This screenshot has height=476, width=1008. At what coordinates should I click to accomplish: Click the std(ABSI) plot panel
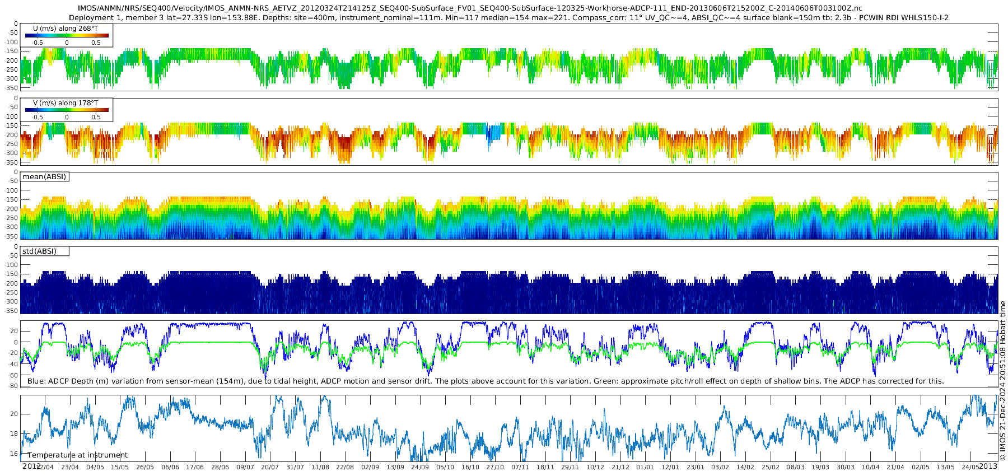tap(509, 281)
